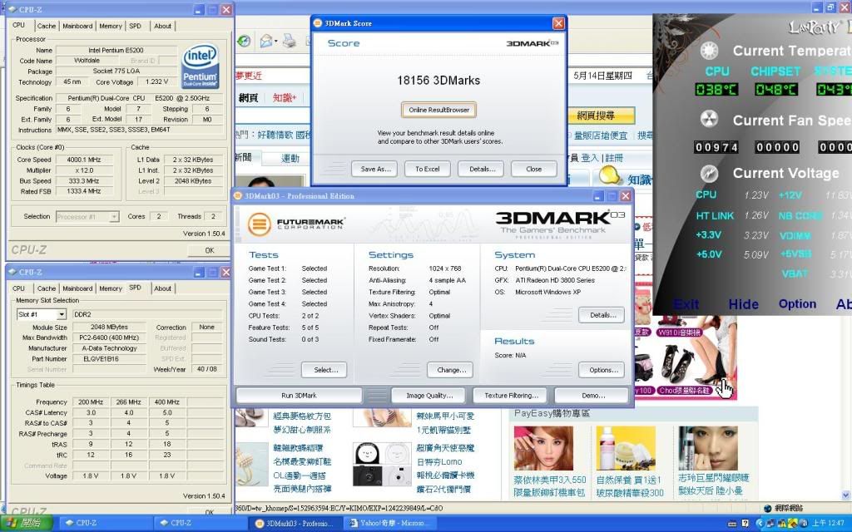This screenshot has width=852, height=532.
Task: Click the Intel Pentium logo in CPU-Z
Action: tap(201, 66)
